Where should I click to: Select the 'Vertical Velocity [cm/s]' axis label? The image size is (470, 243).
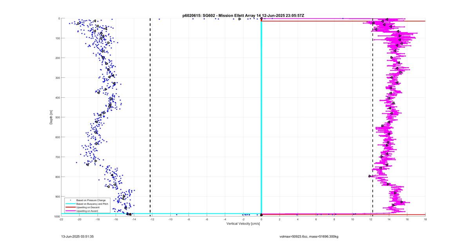tap(243, 224)
